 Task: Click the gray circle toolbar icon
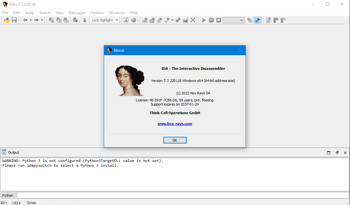coord(134,20)
